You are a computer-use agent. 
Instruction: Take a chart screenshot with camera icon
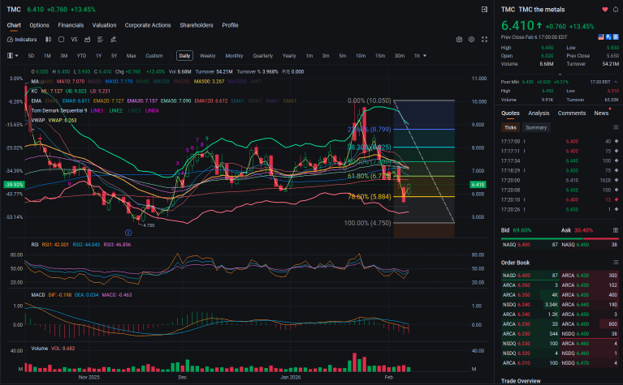coord(459,40)
